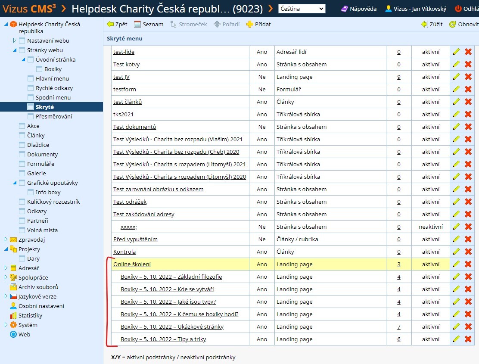
Task: Collapse the Grafické upoutávky tree node
Action: [x=14, y=183]
